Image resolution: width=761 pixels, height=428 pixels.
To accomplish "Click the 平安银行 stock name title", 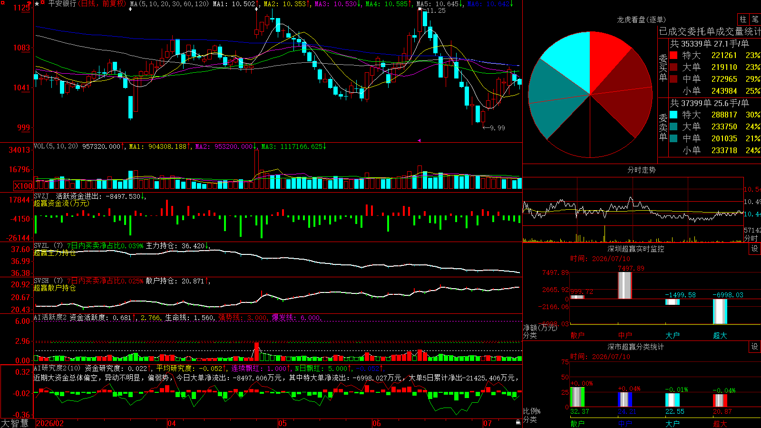I will (62, 4).
